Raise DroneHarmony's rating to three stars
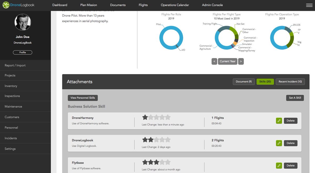Screen dimensions: 315x173 point(156,117)
